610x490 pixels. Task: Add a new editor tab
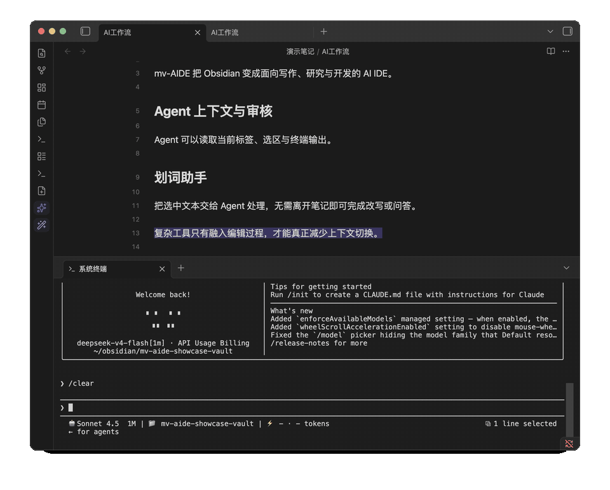[x=323, y=32]
